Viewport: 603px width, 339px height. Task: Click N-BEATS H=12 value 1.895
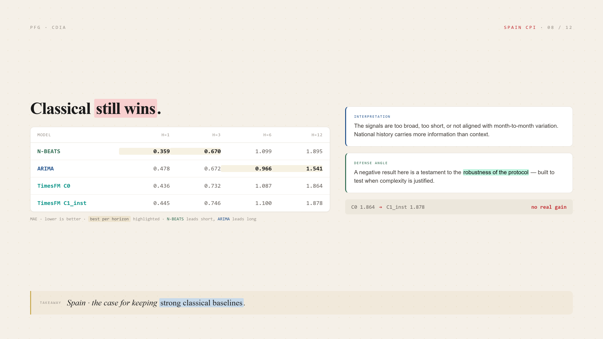pyautogui.click(x=314, y=151)
